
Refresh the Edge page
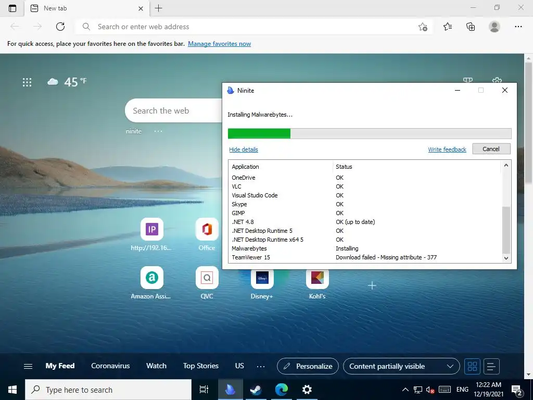point(60,27)
